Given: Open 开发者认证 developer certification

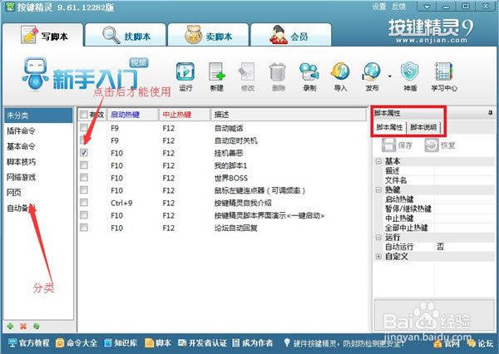Looking at the screenshot, I should (202, 343).
